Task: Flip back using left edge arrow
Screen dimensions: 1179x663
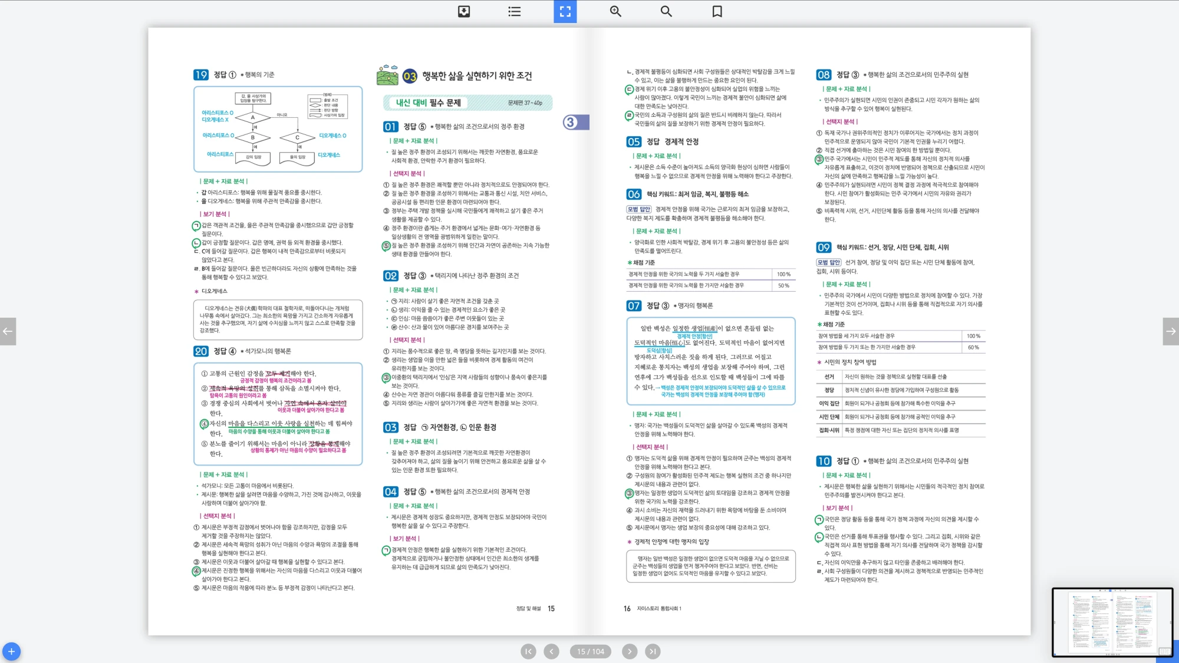Action: coord(8,331)
